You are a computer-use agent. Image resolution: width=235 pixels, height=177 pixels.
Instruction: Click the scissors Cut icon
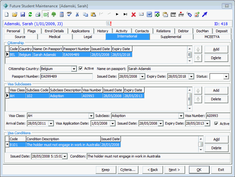77,14
